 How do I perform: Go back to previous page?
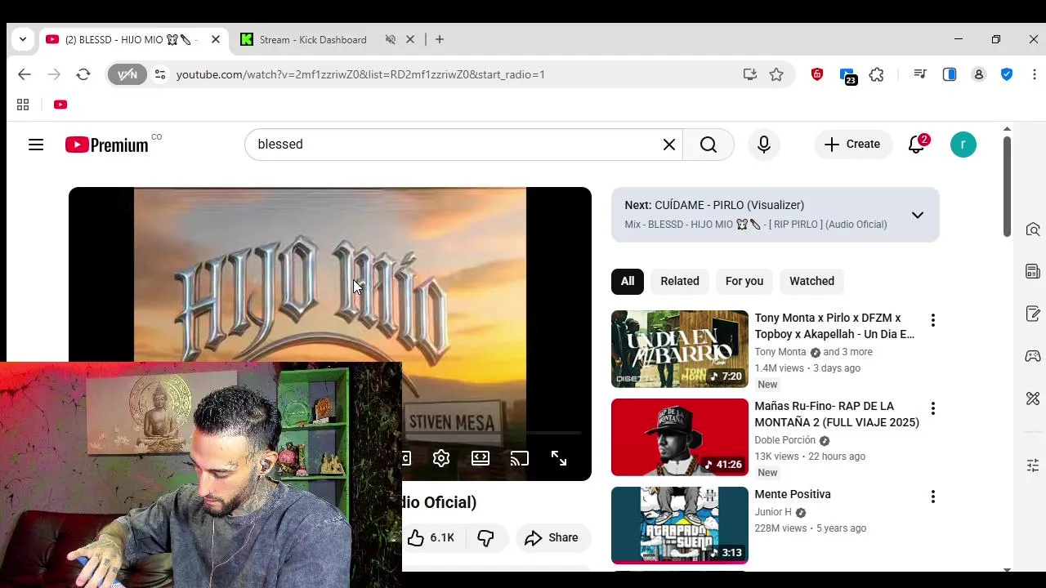pos(25,74)
